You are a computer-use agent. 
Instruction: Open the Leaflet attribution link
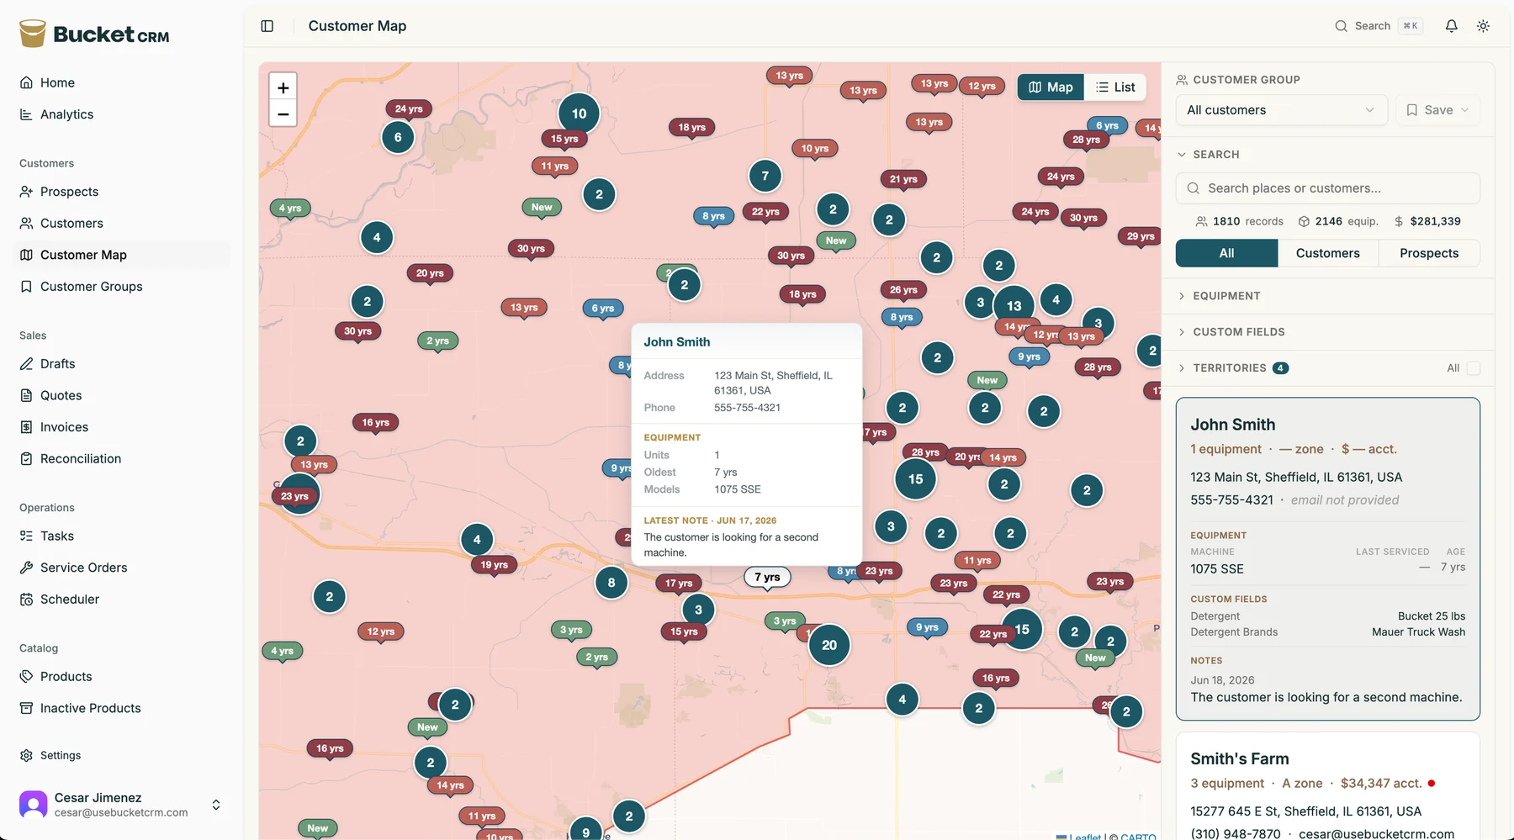(x=1078, y=837)
